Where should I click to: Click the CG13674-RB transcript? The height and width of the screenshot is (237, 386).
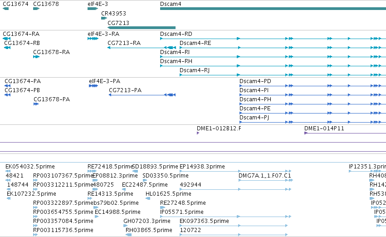tap(7, 48)
